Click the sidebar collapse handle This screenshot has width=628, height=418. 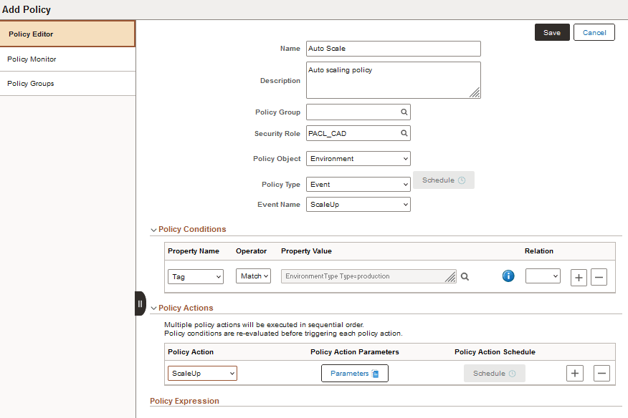point(139,303)
